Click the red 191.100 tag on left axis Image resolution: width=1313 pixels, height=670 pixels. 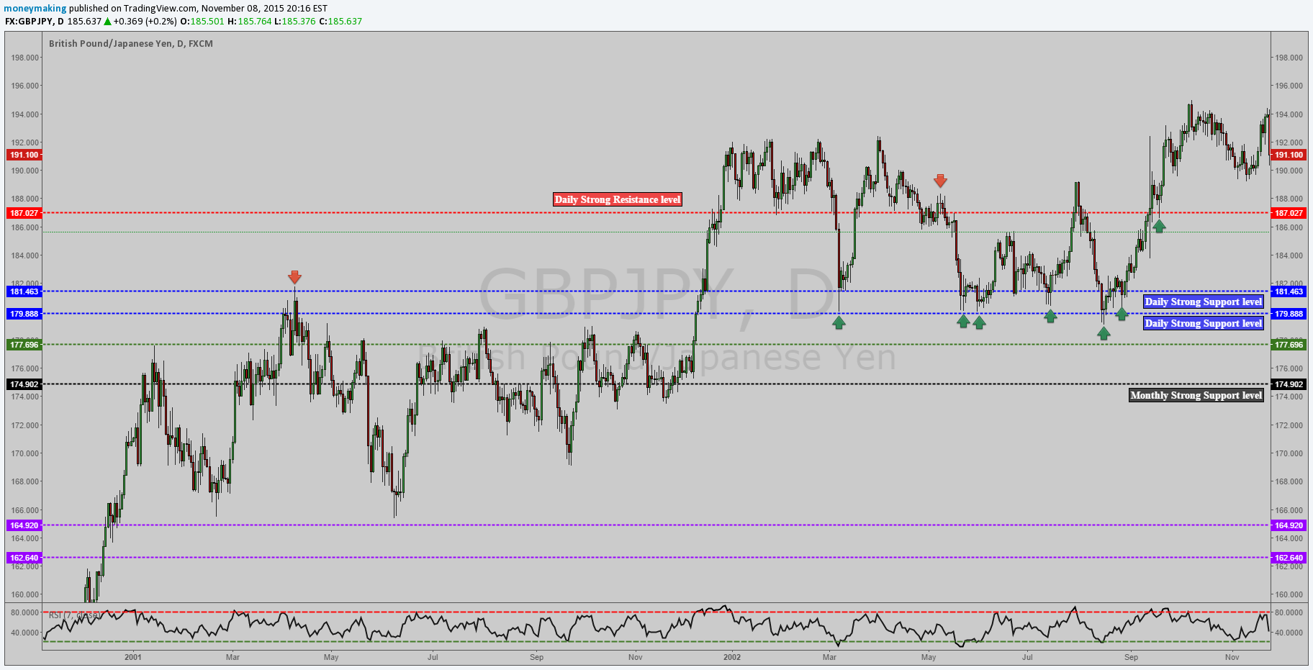coord(24,155)
